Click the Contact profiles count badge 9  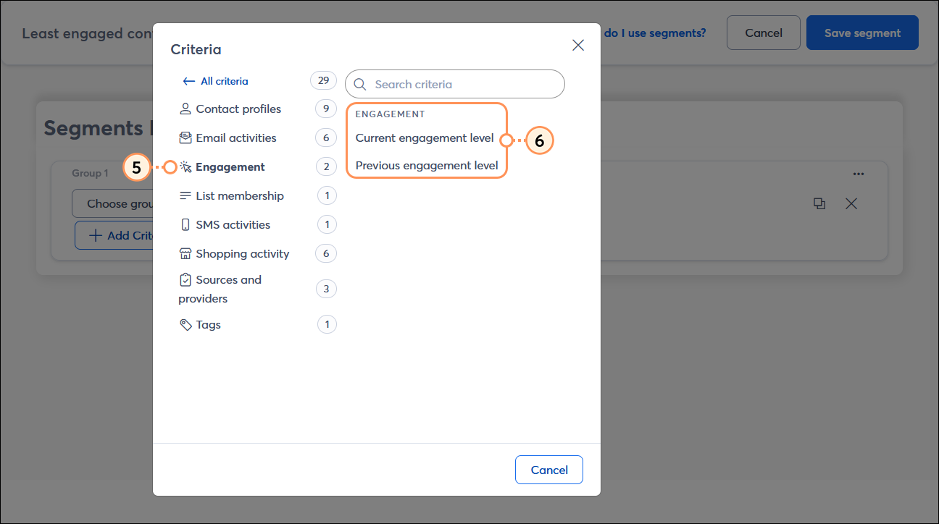coord(326,109)
